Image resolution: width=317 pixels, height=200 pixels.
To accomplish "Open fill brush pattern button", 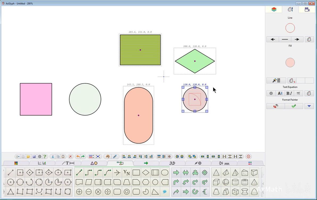I will click(276, 81).
